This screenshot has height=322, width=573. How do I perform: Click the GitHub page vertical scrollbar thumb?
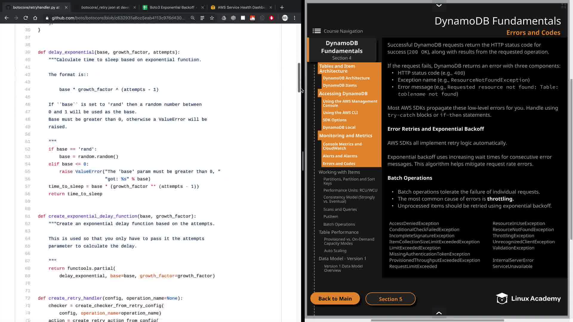coord(299,78)
